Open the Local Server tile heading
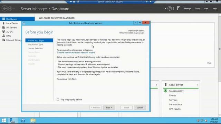This screenshot has width=221, height=124. pos(176,85)
